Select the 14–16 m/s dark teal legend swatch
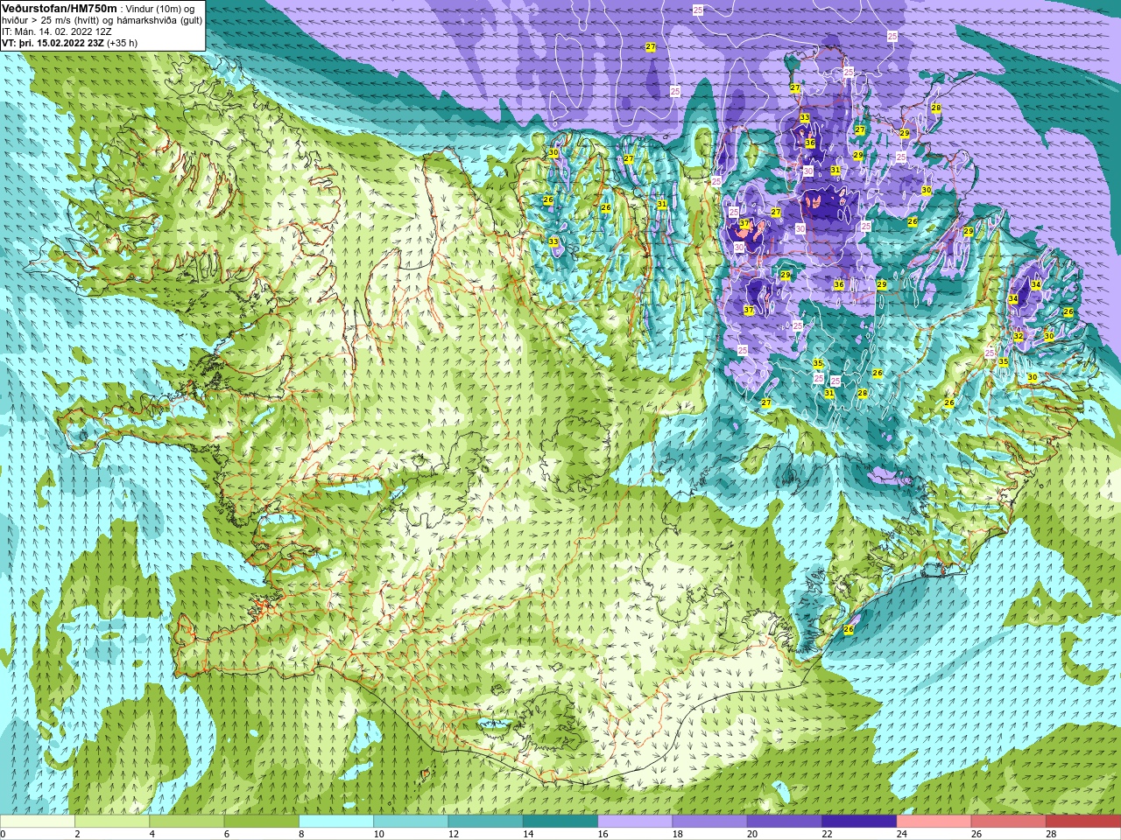 (x=560, y=822)
